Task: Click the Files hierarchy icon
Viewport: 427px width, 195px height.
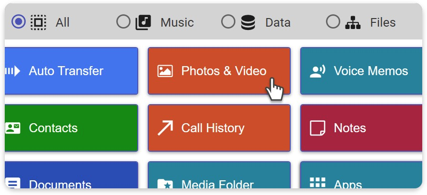Action: pos(353,22)
